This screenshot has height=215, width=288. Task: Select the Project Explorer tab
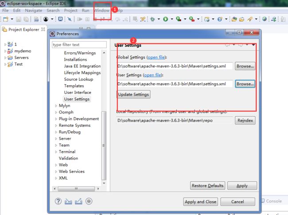(x=23, y=29)
